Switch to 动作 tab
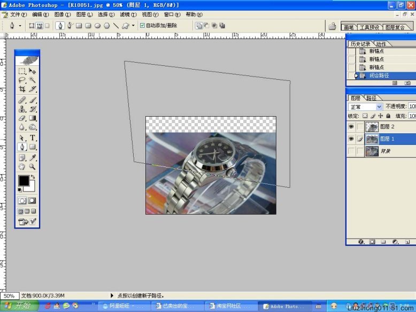This screenshot has width=416, height=312. 381,44
